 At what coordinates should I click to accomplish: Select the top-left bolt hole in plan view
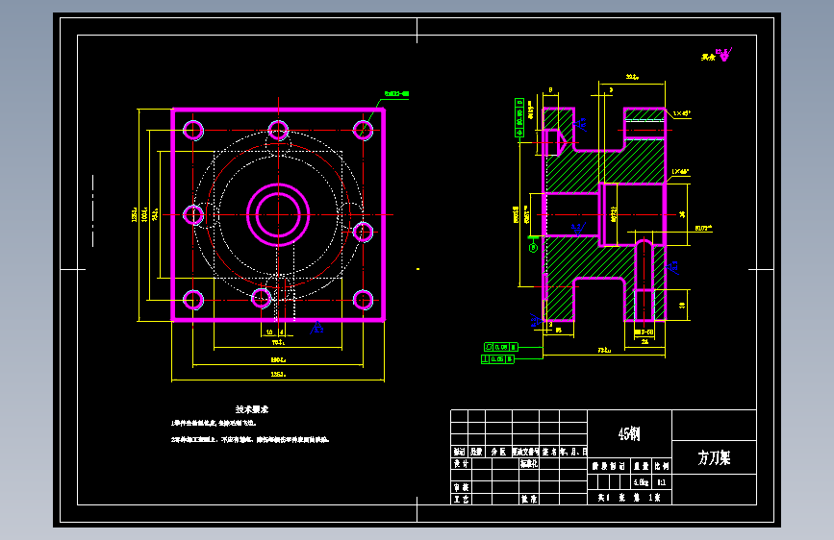[x=193, y=131]
